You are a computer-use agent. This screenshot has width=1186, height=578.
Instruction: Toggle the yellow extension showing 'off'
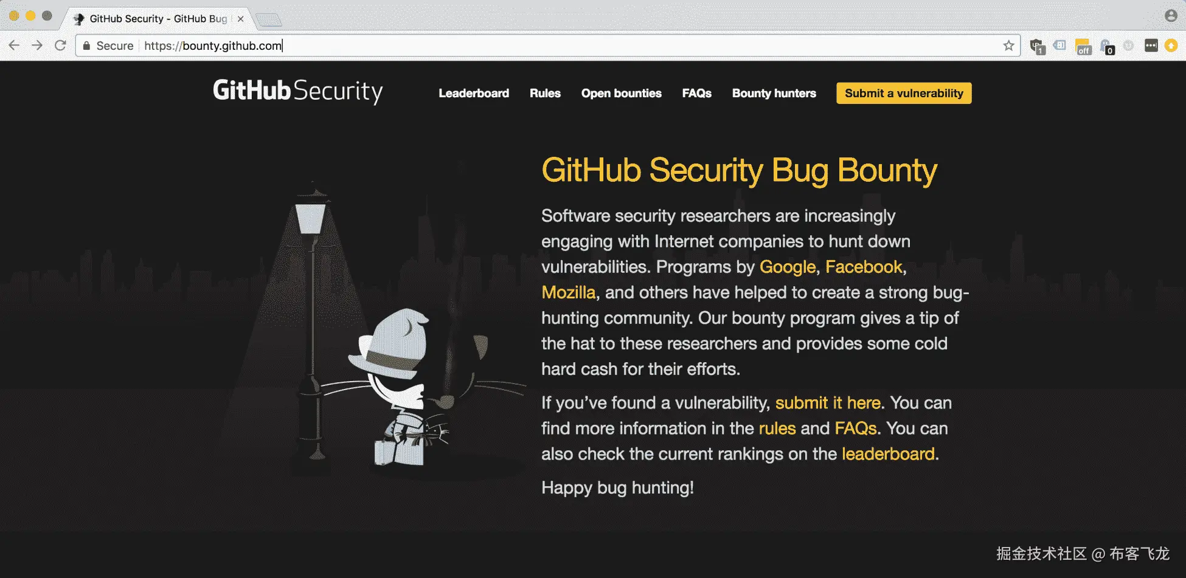(x=1083, y=46)
